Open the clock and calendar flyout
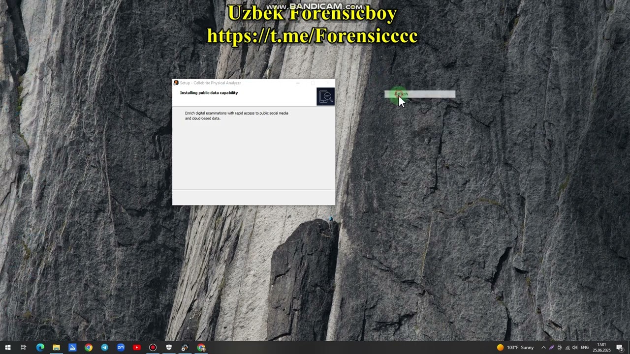This screenshot has height=354, width=630. (601, 348)
